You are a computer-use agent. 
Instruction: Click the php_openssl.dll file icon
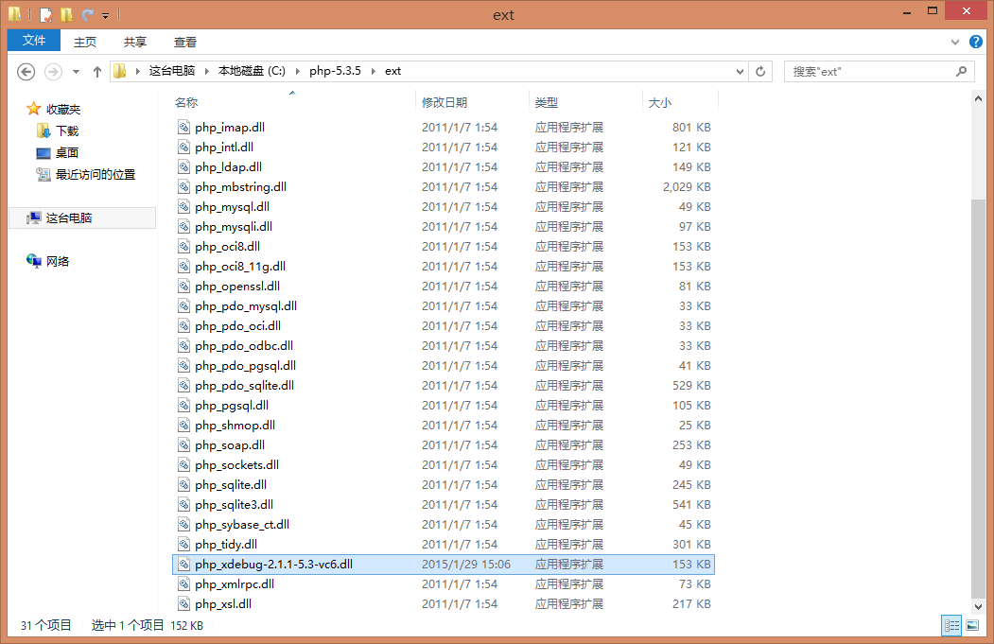(183, 286)
